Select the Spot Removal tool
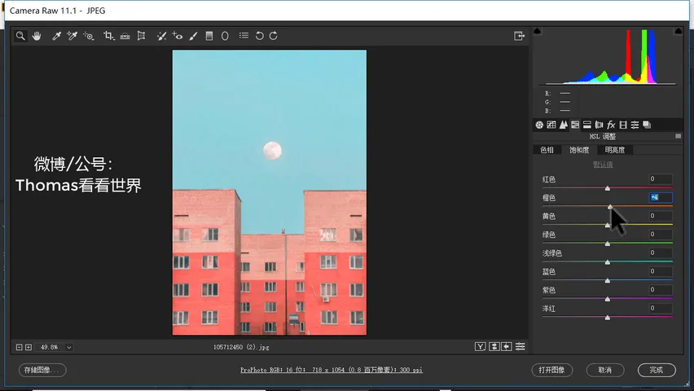 point(161,36)
